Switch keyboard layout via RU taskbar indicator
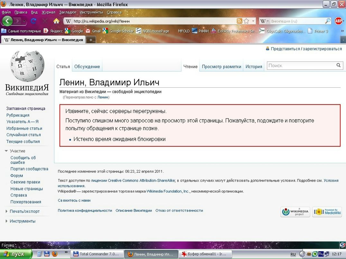Viewport: 346px width, 259px height. click(x=293, y=254)
